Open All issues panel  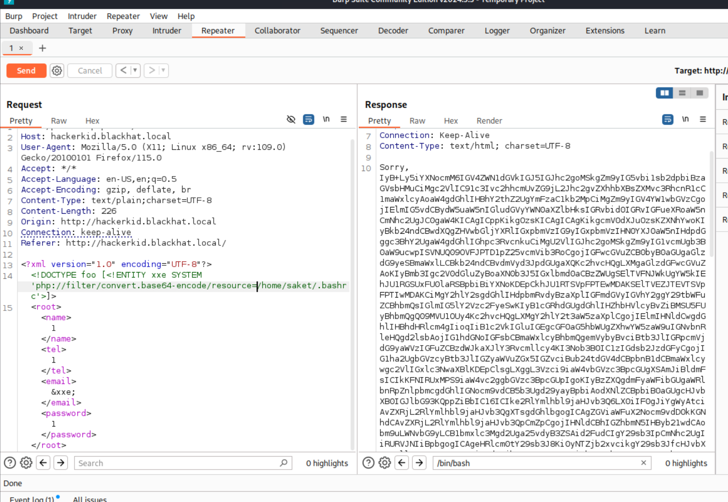(90, 498)
